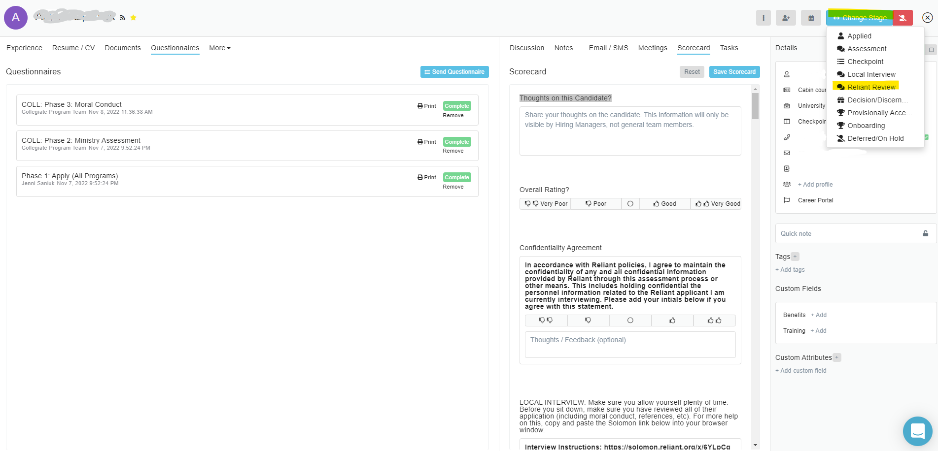Expand the More tab dropdown
The height and width of the screenshot is (451, 938).
click(x=219, y=48)
